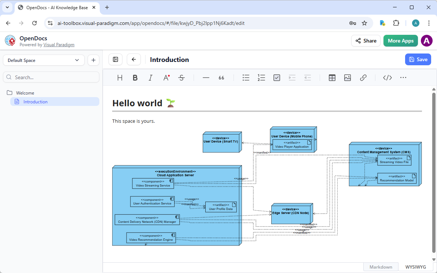The height and width of the screenshot is (273, 437).
Task: Toggle the left sidebar panel
Action: pos(116,59)
